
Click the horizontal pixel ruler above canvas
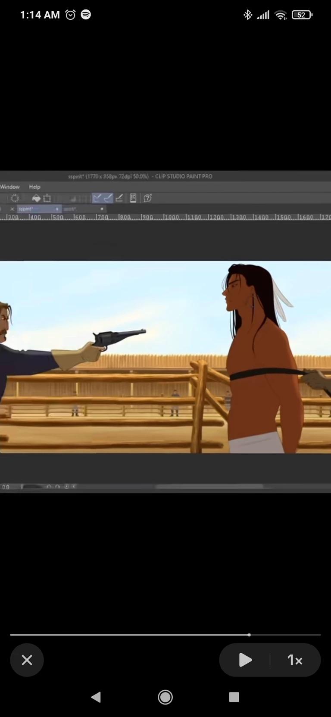[x=165, y=217]
